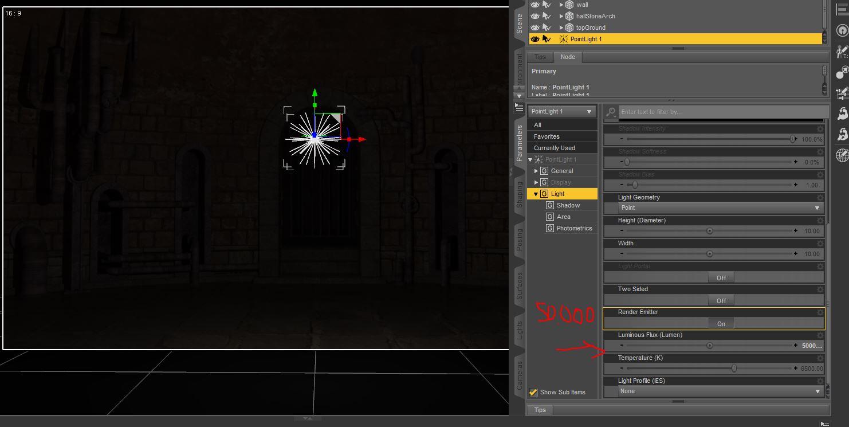Toggle the Two Sided Off button
The height and width of the screenshot is (427, 849).
[721, 300]
